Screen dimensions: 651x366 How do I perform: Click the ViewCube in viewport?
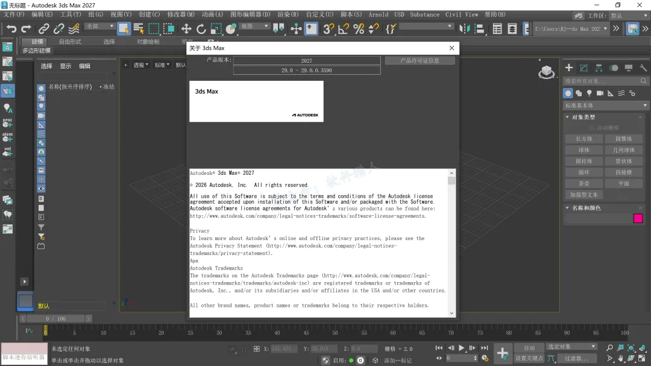coord(546,72)
